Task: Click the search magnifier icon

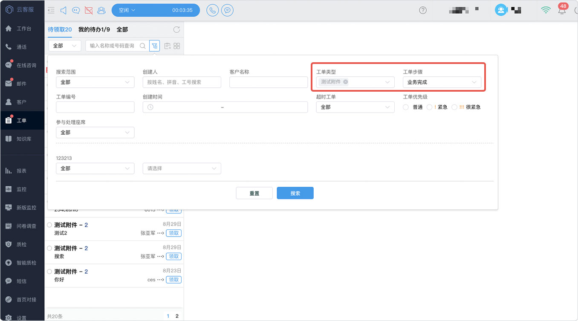Action: click(x=143, y=46)
